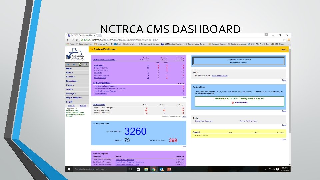Click the Config link under Support
320x180 pixels.
[x=284, y=139]
